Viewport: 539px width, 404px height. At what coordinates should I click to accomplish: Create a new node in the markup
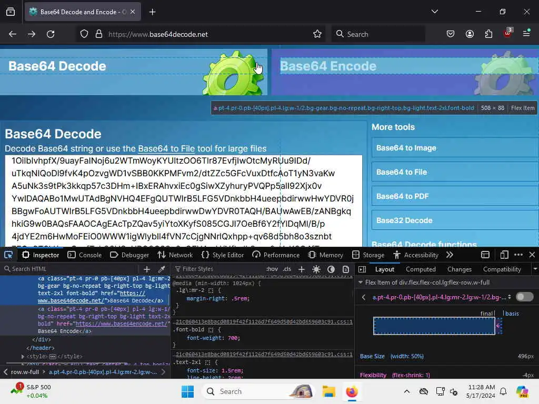tap(147, 269)
